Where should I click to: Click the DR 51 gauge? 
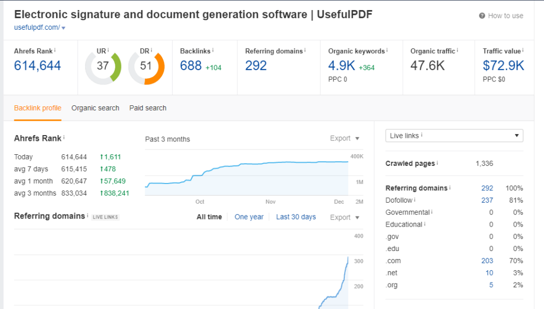pyautogui.click(x=146, y=66)
